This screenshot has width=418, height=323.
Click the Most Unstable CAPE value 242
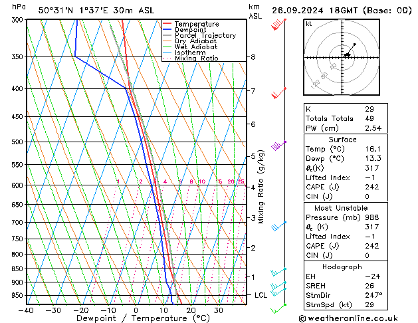372,246
